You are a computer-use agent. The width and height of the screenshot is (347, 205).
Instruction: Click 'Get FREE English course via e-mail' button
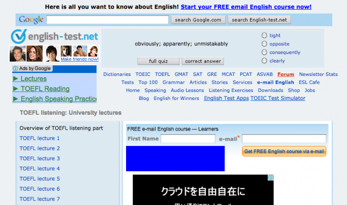point(284,151)
